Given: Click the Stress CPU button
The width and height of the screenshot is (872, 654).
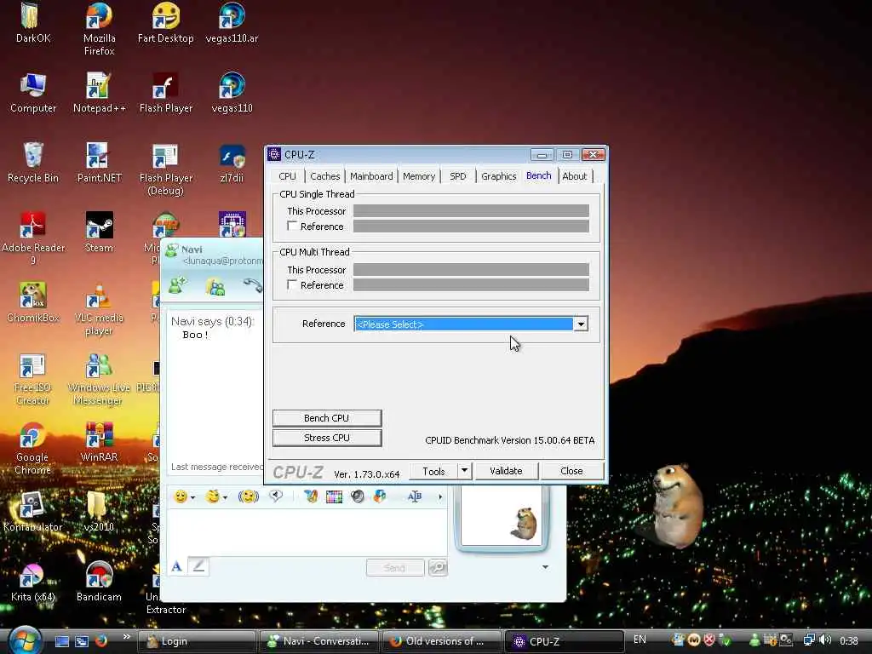Looking at the screenshot, I should pyautogui.click(x=327, y=439).
